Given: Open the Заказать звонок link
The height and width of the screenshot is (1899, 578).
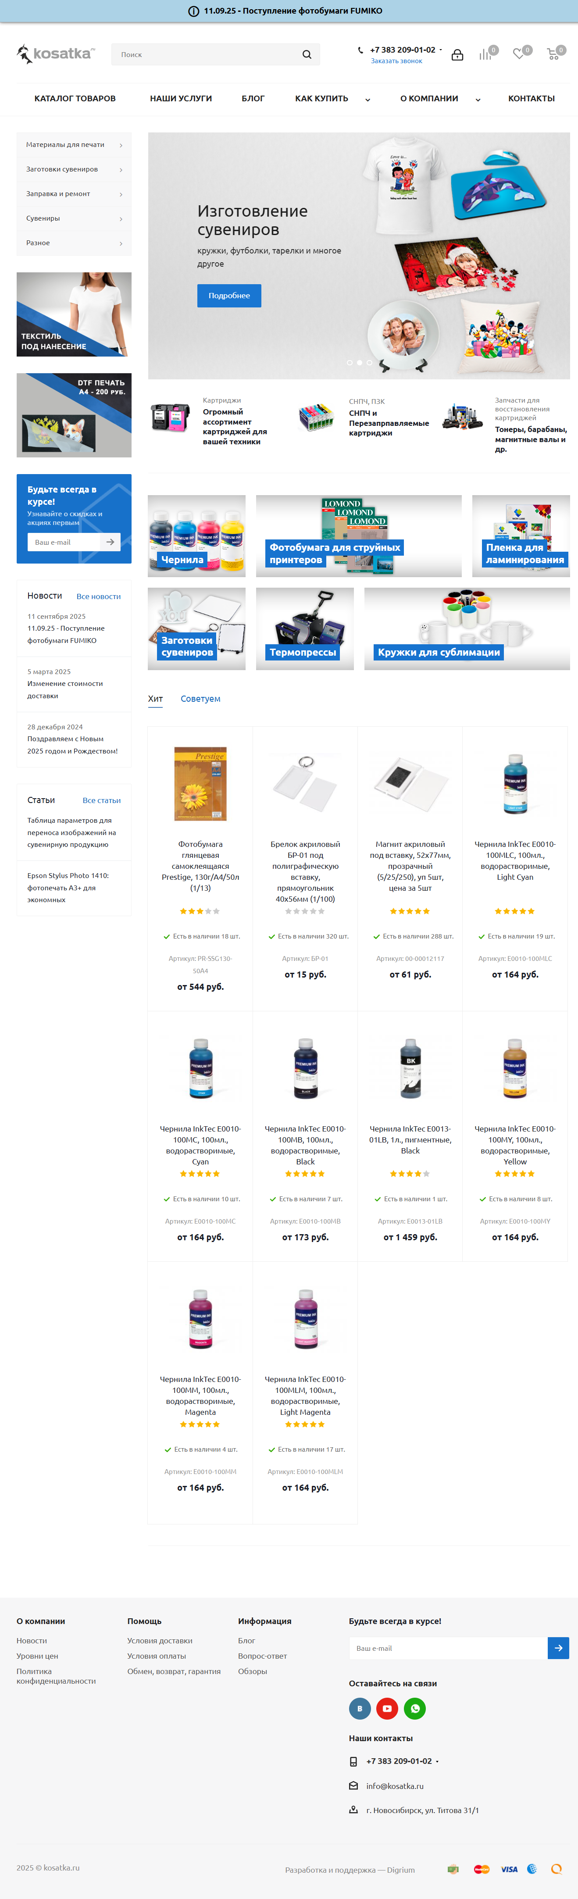Looking at the screenshot, I should tap(396, 61).
